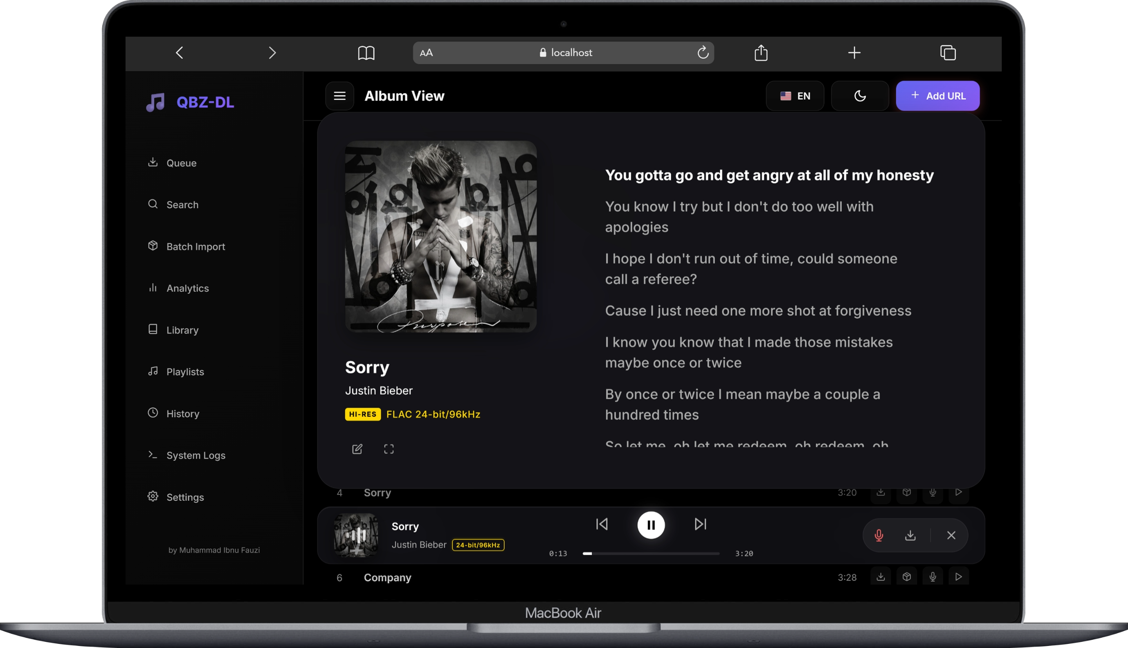Viewport: 1128px width, 648px height.
Task: Toggle the sidebar hamburger menu
Action: (x=340, y=96)
